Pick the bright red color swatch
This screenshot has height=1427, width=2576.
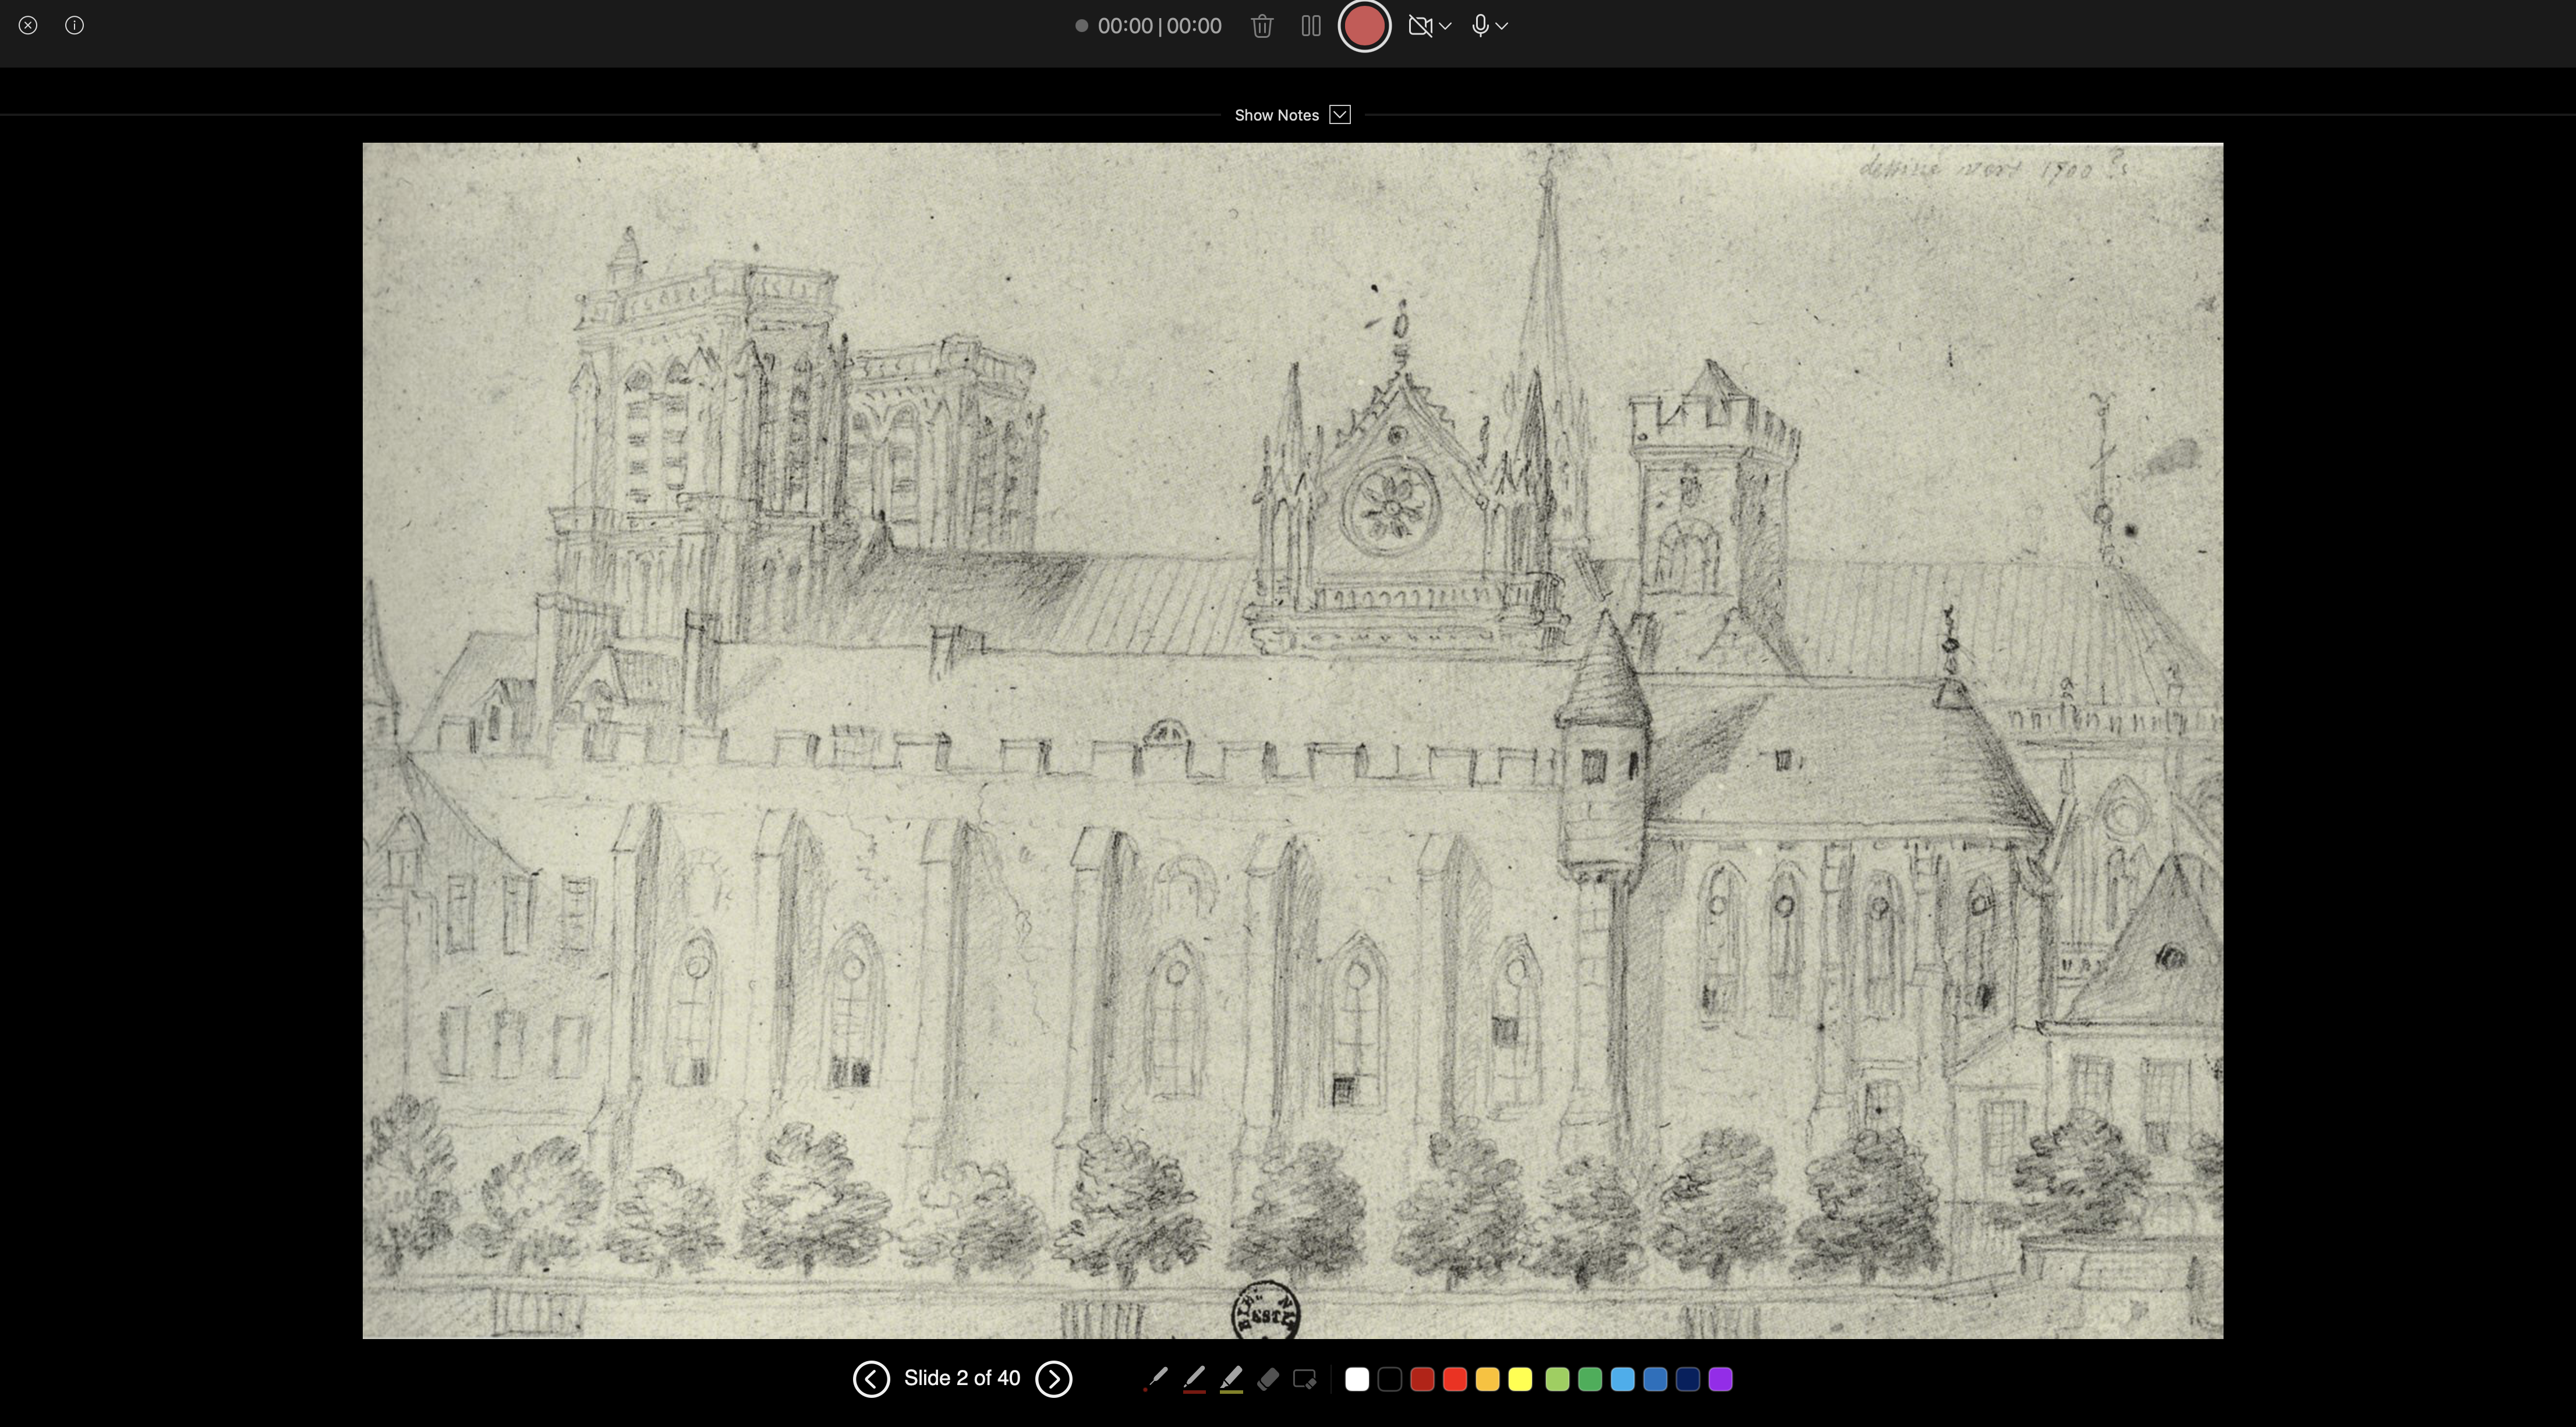click(x=1455, y=1379)
